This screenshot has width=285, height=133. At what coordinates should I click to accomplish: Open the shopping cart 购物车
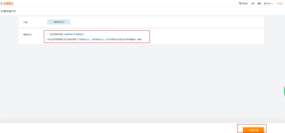[x=243, y=3]
